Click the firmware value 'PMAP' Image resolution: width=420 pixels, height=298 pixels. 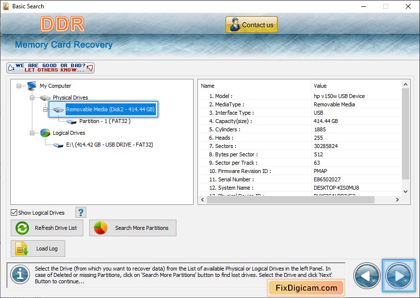pyautogui.click(x=321, y=171)
